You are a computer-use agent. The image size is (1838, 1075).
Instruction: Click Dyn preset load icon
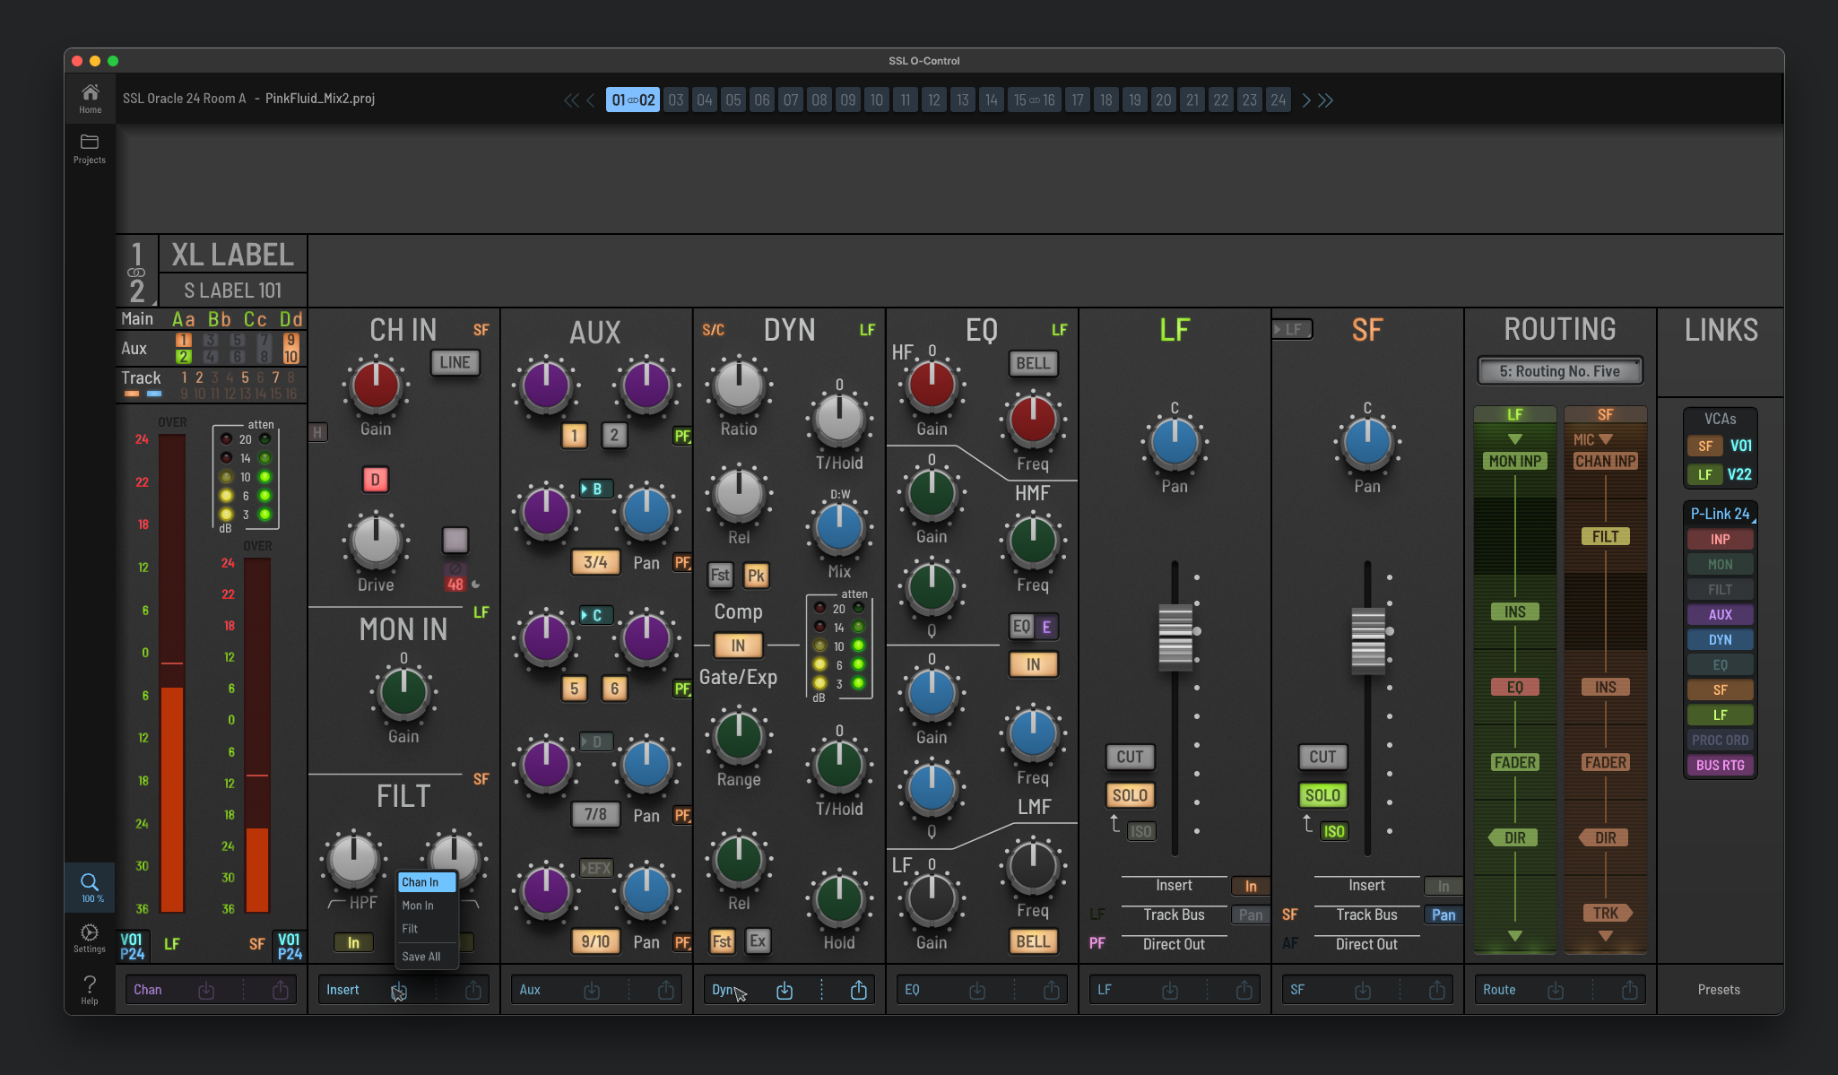point(785,990)
